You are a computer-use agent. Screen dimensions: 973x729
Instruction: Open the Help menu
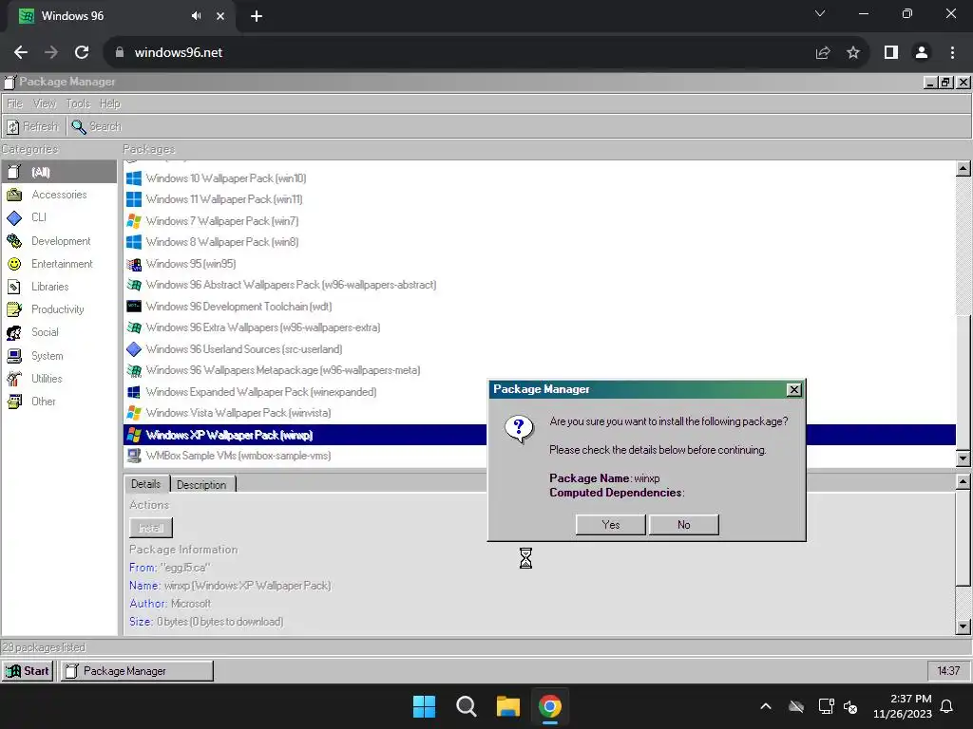(x=110, y=103)
